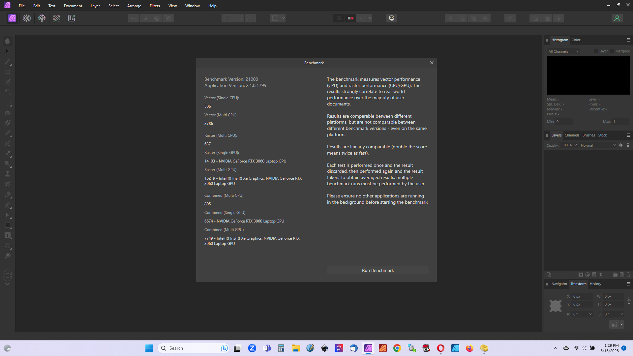Add an adjustment layer icon
This screenshot has height=356, width=633.
588,275
